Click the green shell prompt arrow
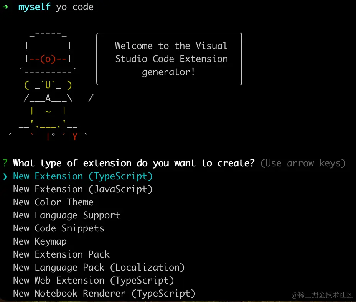The image size is (356, 302). point(5,7)
